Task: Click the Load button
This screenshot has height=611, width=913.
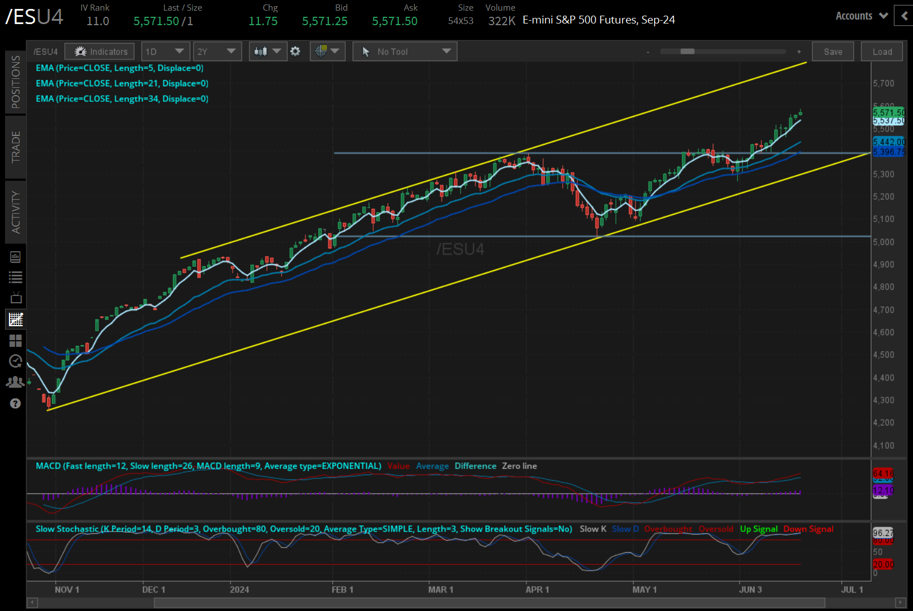Action: coord(882,51)
